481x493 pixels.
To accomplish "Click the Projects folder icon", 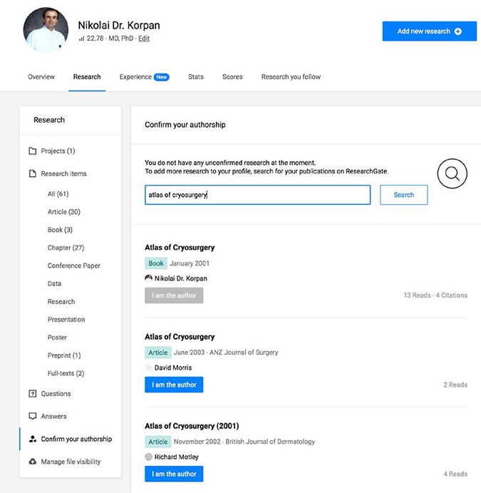I will 32,151.
